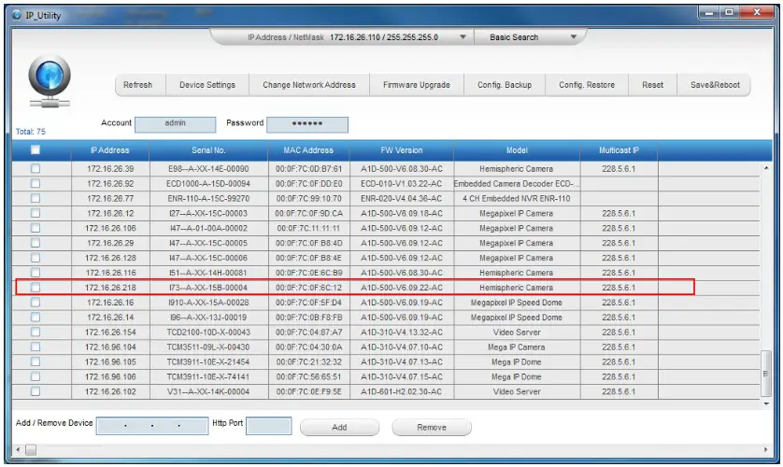Open Device Settings
The width and height of the screenshot is (783, 467).
(207, 85)
